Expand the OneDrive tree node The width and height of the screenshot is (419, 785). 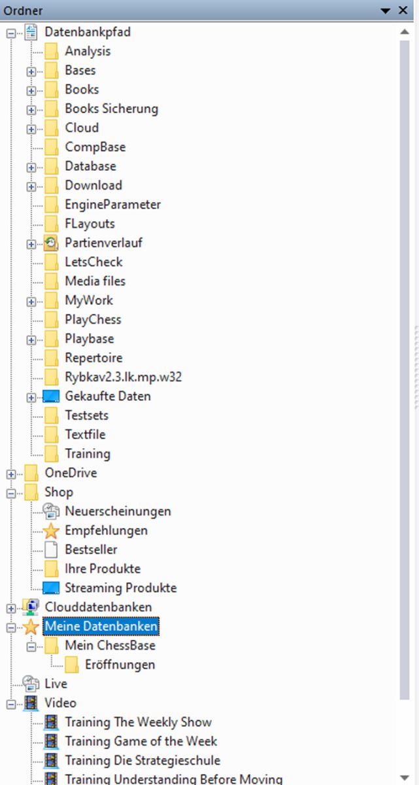click(10, 474)
